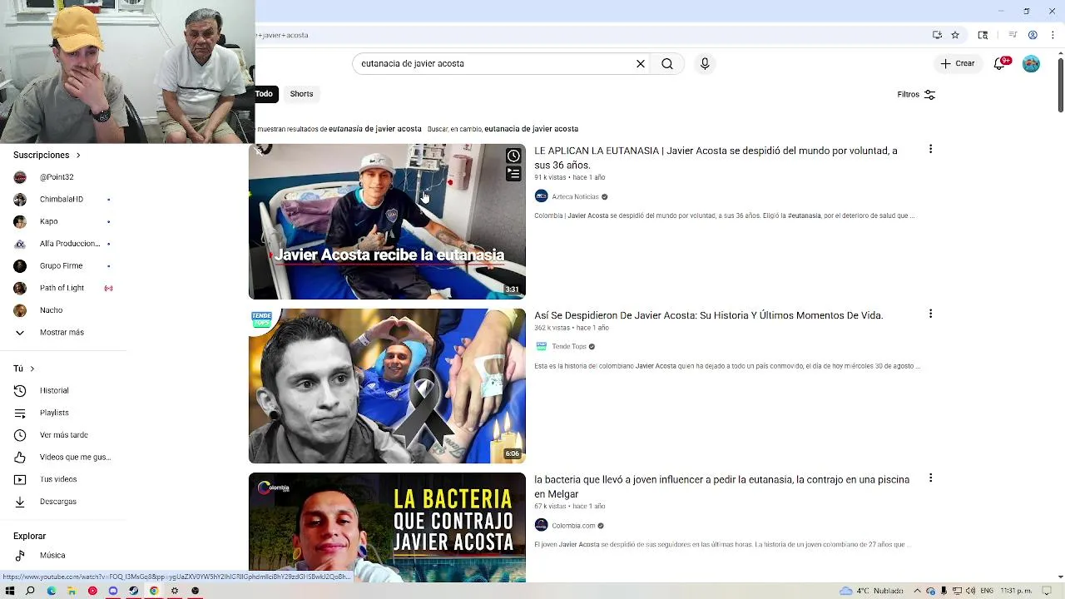Open Microsoft Edge from the taskbar
Viewport: 1065px width, 599px height.
pyautogui.click(x=51, y=591)
